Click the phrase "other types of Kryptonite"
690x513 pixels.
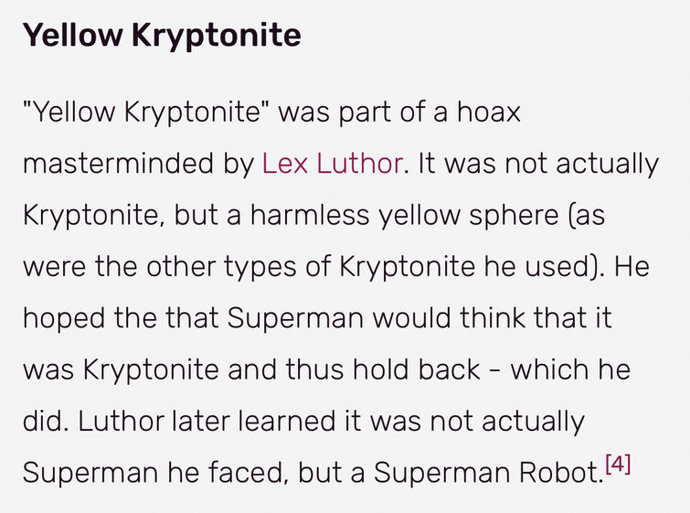(311, 267)
